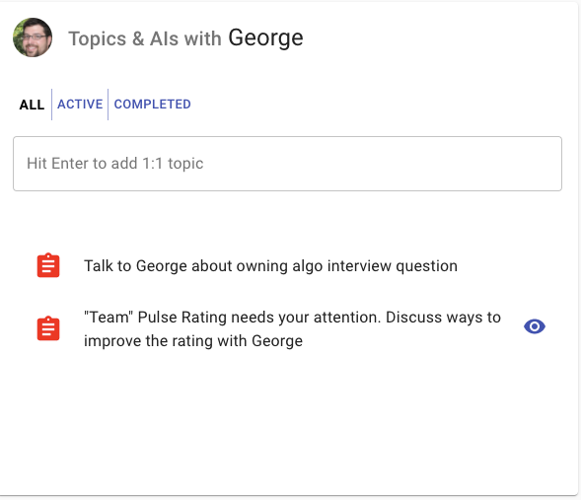The height and width of the screenshot is (500, 581).
Task: Click blank area right of the COMPLETED tab
Action: point(371,105)
